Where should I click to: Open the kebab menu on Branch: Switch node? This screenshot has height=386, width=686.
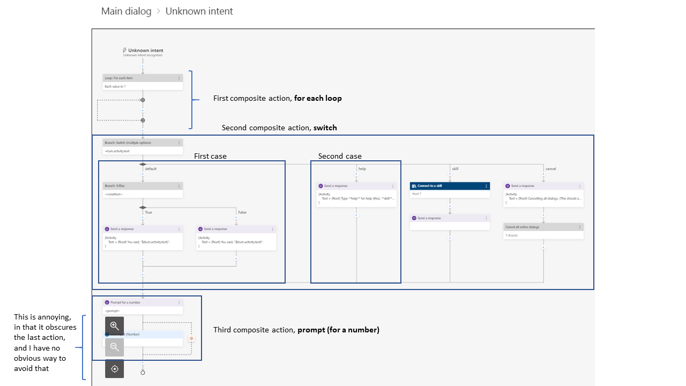[x=179, y=143]
